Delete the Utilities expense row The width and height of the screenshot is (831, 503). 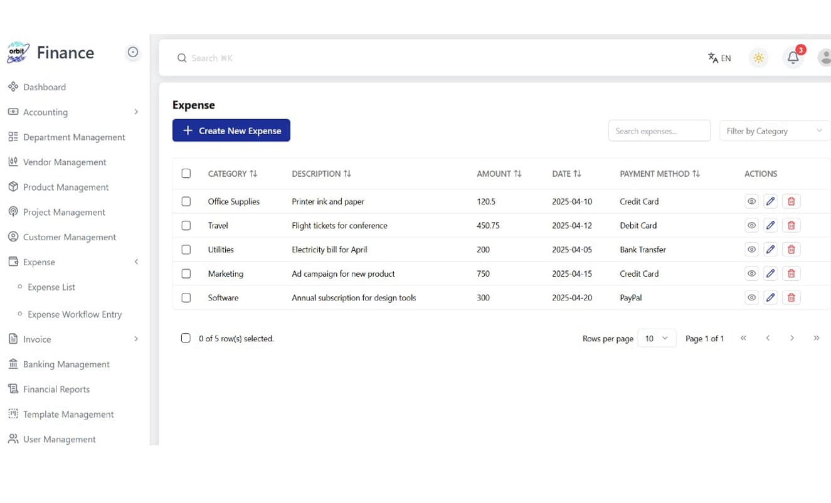791,250
